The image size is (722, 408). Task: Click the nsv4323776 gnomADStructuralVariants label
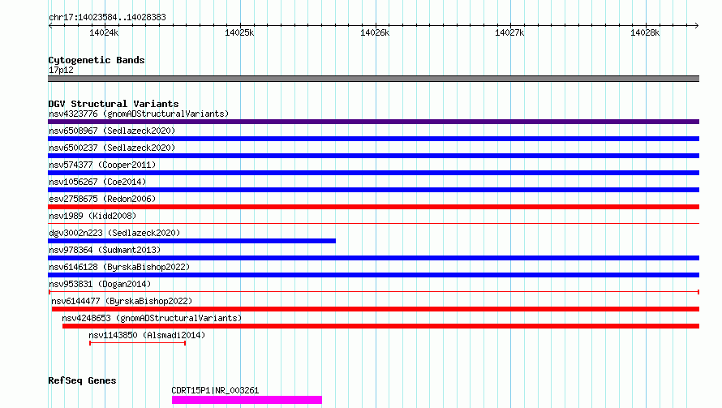pyautogui.click(x=139, y=114)
